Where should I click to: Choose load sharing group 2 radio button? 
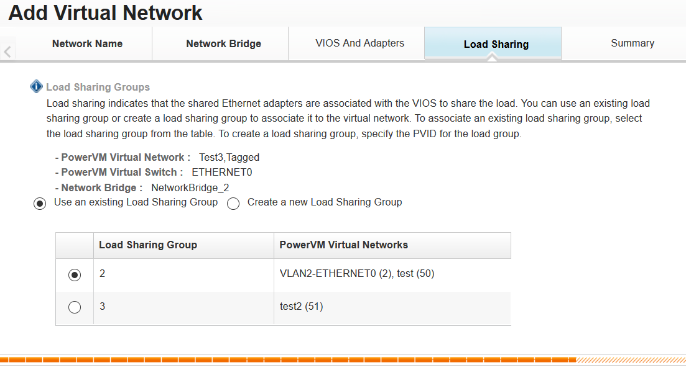(75, 275)
